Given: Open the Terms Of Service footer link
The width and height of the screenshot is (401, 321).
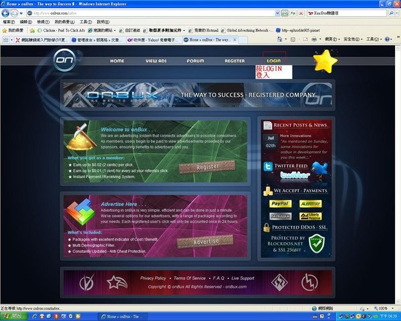Looking at the screenshot, I should click(190, 278).
